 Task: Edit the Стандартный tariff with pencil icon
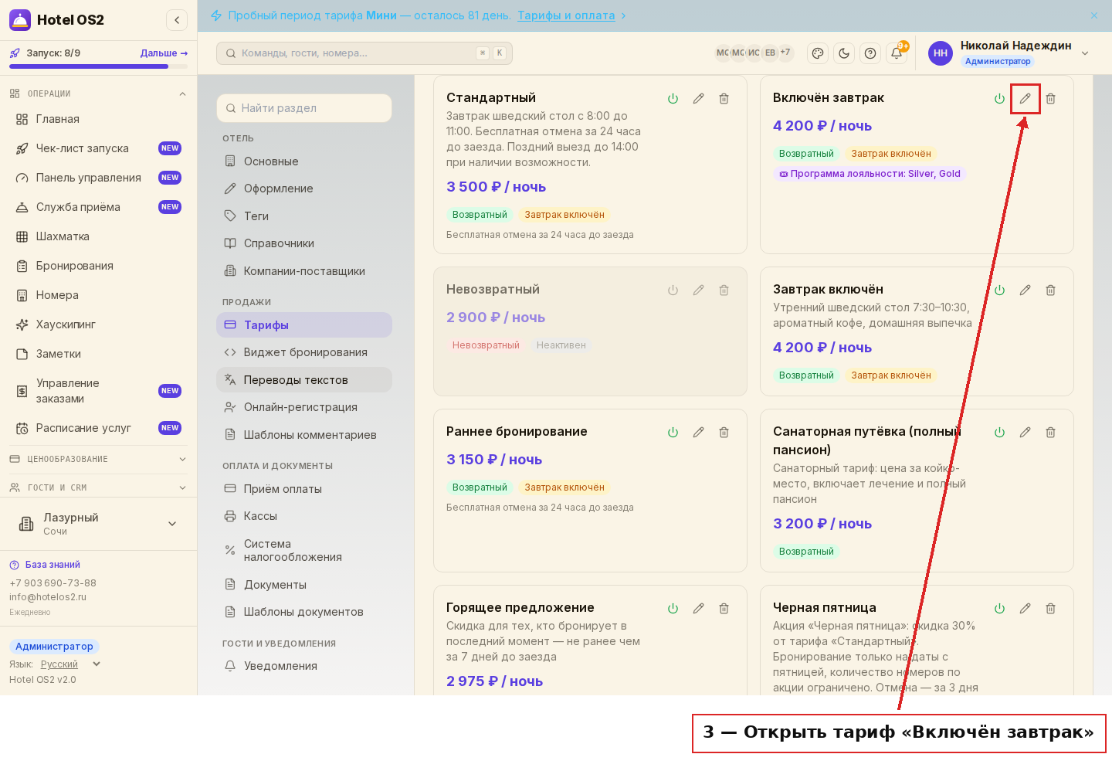[x=698, y=99]
